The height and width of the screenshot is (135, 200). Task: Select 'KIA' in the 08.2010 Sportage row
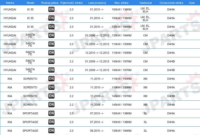coord(10,131)
